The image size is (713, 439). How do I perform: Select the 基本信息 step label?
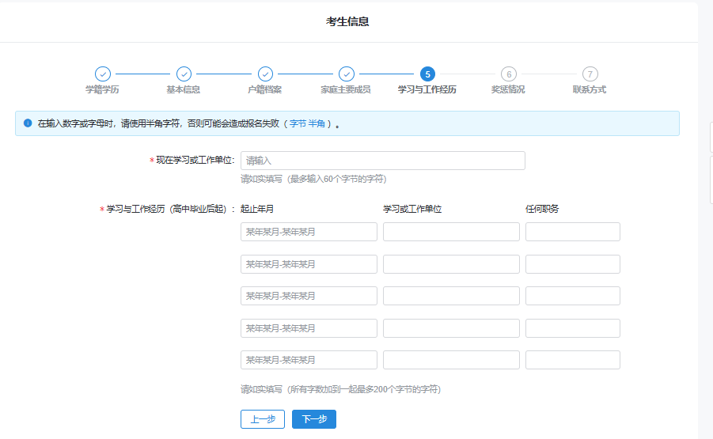(x=184, y=89)
